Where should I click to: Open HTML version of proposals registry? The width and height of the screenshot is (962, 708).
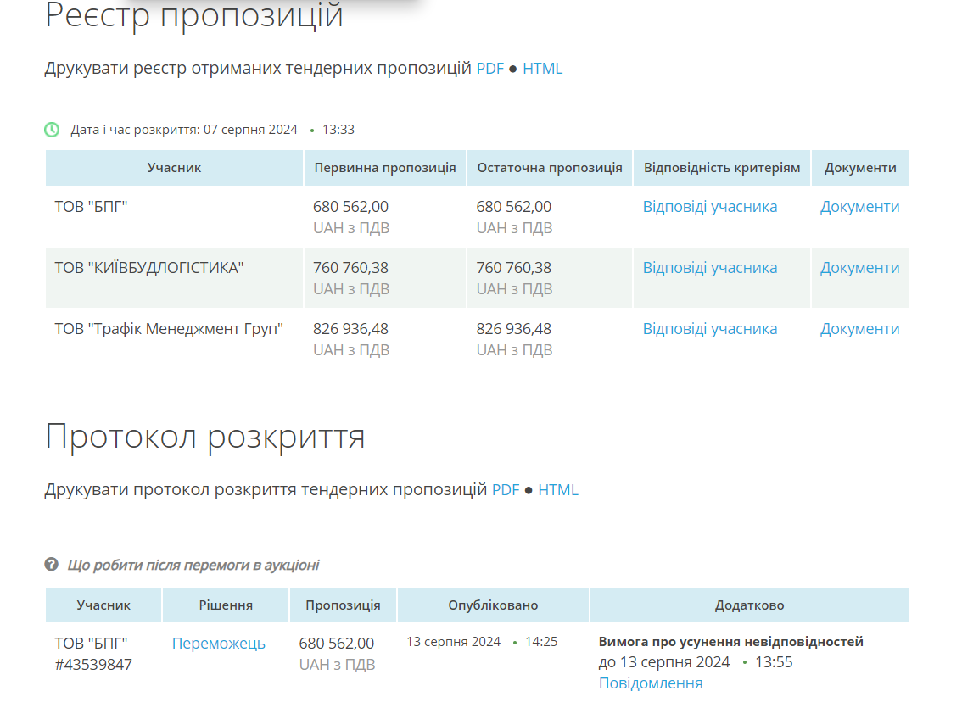pyautogui.click(x=542, y=68)
